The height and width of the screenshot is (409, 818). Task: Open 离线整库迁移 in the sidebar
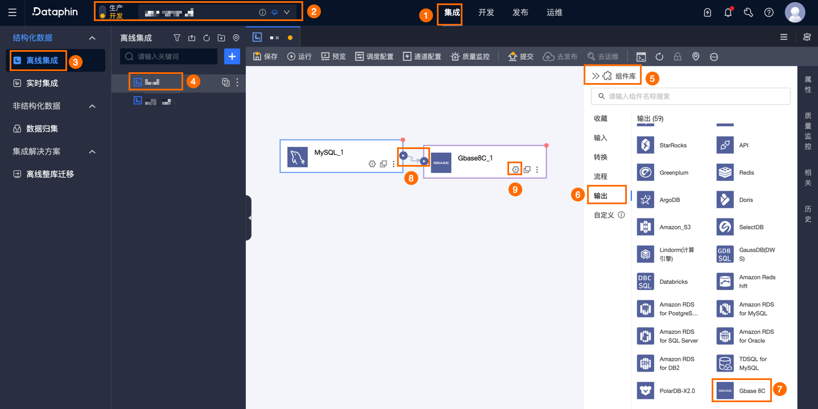(56, 174)
